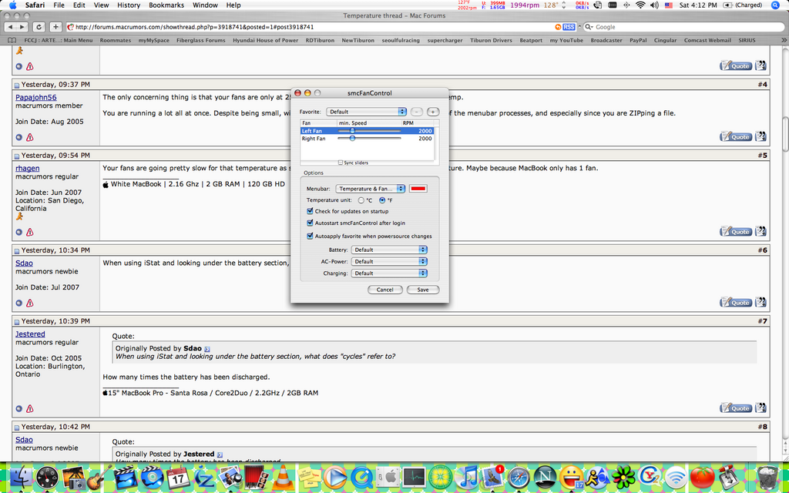Open the Favorite dropdown

pos(366,112)
